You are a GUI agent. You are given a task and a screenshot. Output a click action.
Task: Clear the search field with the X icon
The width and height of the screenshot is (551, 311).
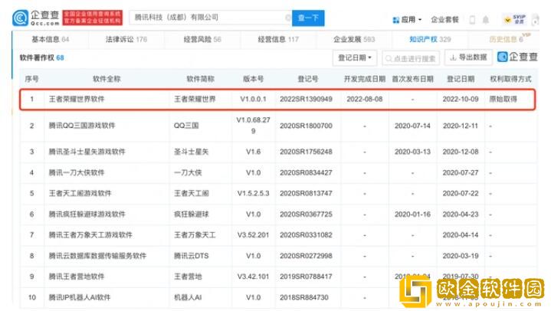[288, 18]
